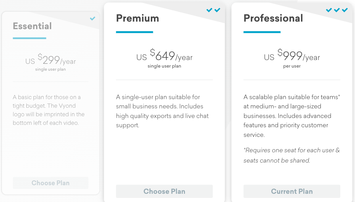Click the last checkmark on Professional card
355x202 pixels.
[x=345, y=10]
